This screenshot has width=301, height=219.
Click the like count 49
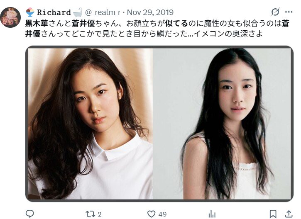162,214
